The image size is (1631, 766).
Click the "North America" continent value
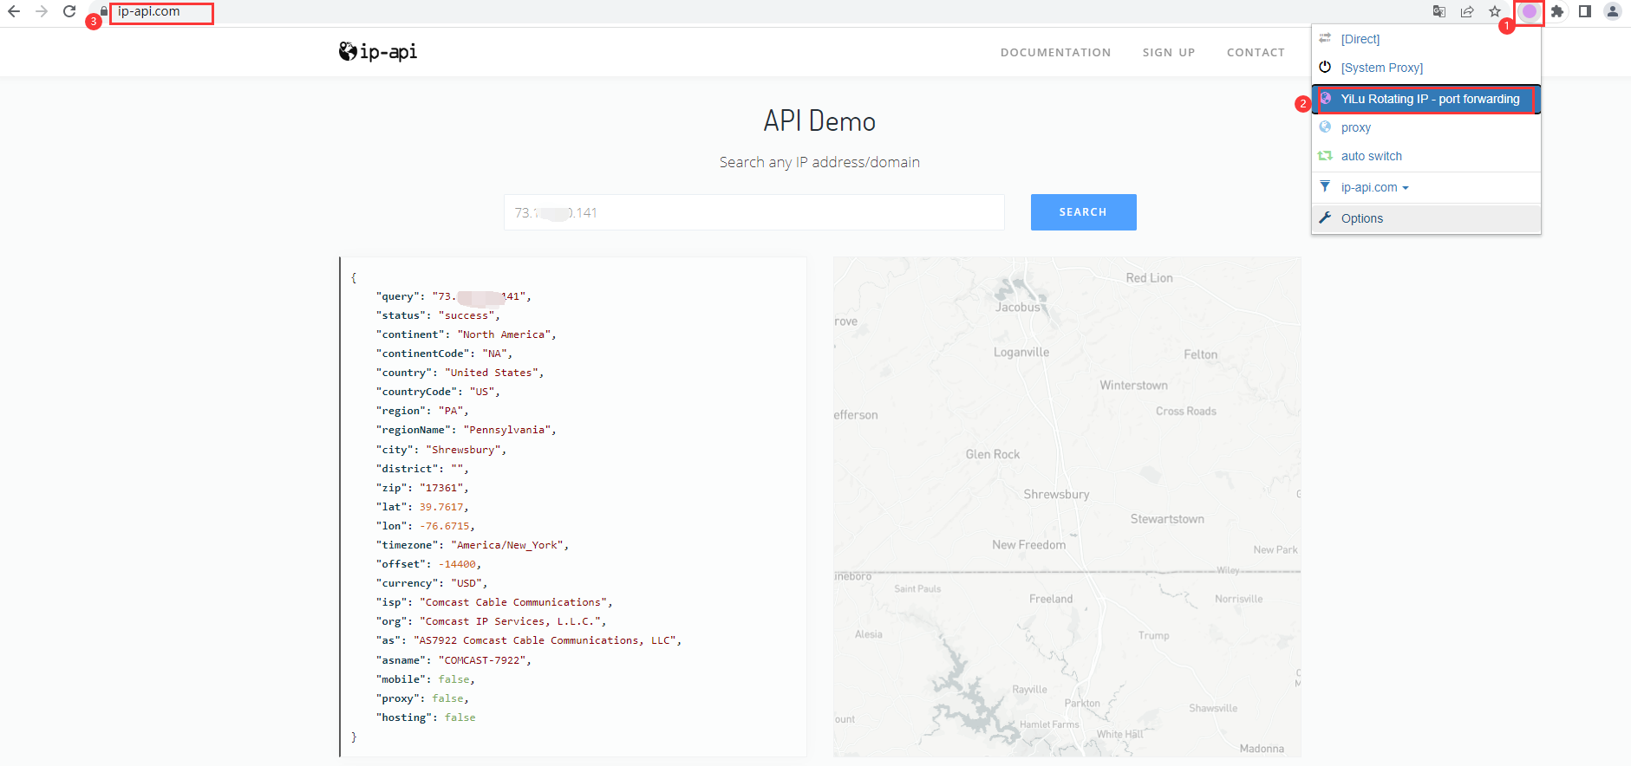tap(504, 334)
